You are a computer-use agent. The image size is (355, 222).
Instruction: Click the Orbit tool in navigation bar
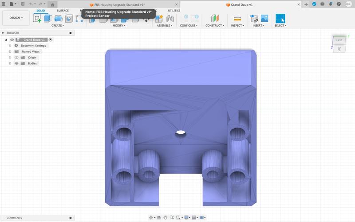click(151, 218)
